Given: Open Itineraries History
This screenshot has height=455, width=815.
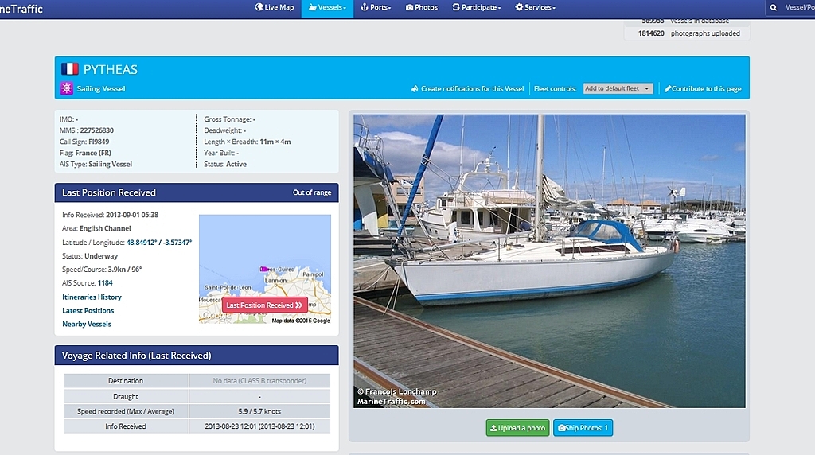Looking at the screenshot, I should (x=92, y=297).
